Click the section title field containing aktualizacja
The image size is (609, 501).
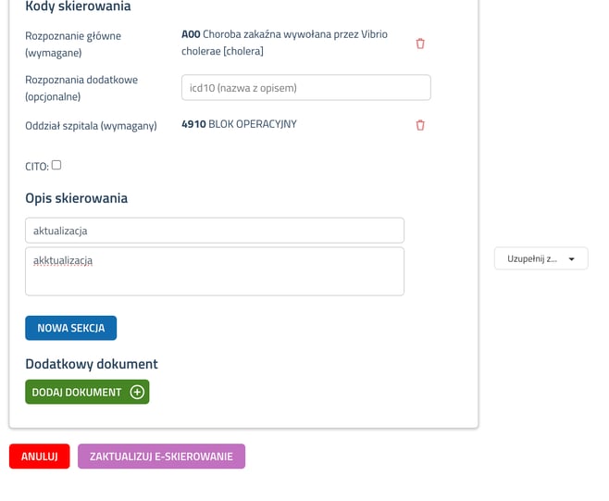coord(214,230)
